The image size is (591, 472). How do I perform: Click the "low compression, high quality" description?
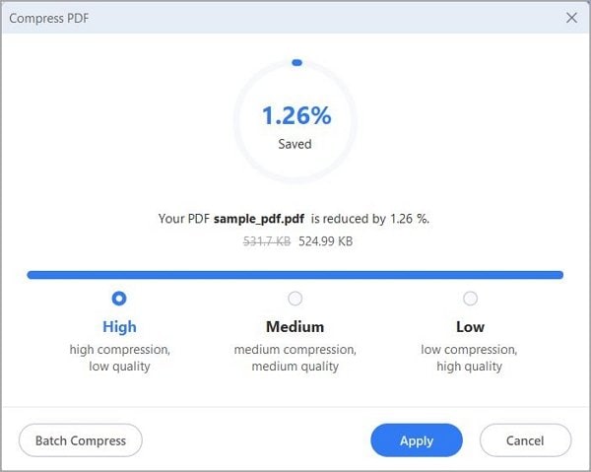[x=470, y=358]
